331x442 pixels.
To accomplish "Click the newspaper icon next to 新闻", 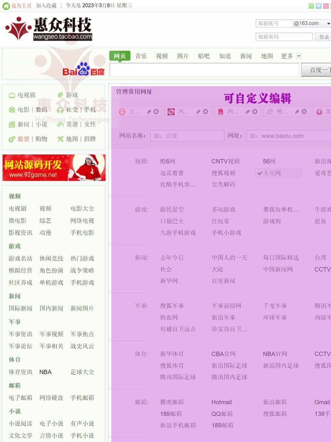I will (12, 124).
